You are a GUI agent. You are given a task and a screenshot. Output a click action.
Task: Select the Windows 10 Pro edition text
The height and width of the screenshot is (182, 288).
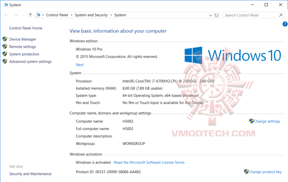[89, 49]
